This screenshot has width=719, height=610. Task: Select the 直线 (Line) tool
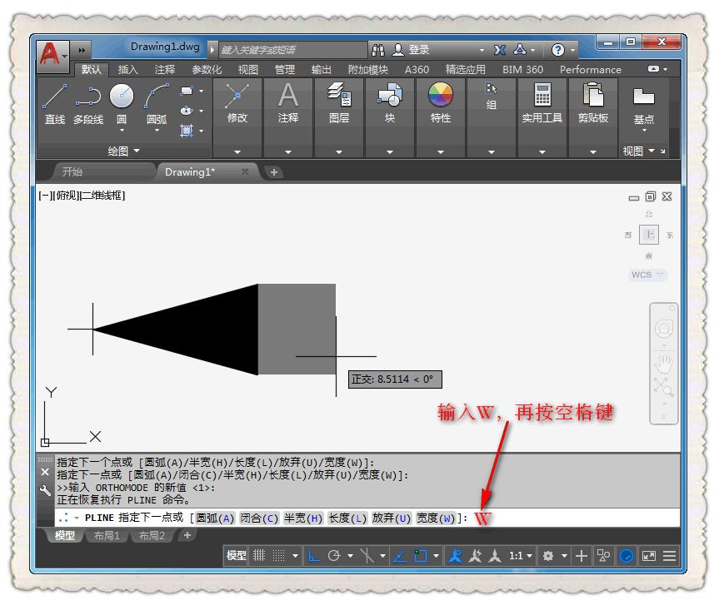55,104
